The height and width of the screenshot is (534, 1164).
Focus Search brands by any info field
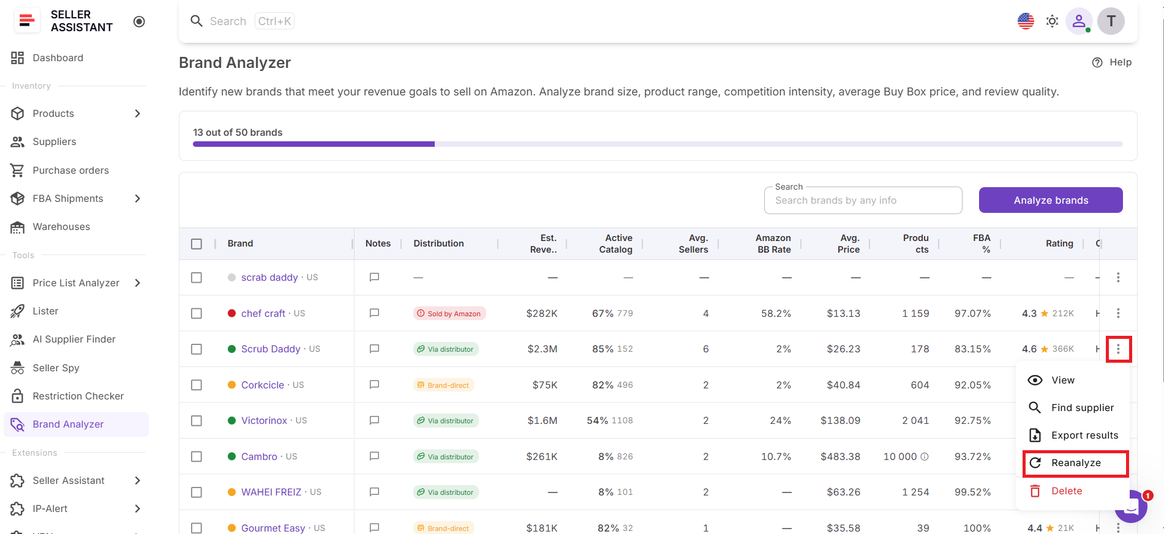click(x=863, y=201)
